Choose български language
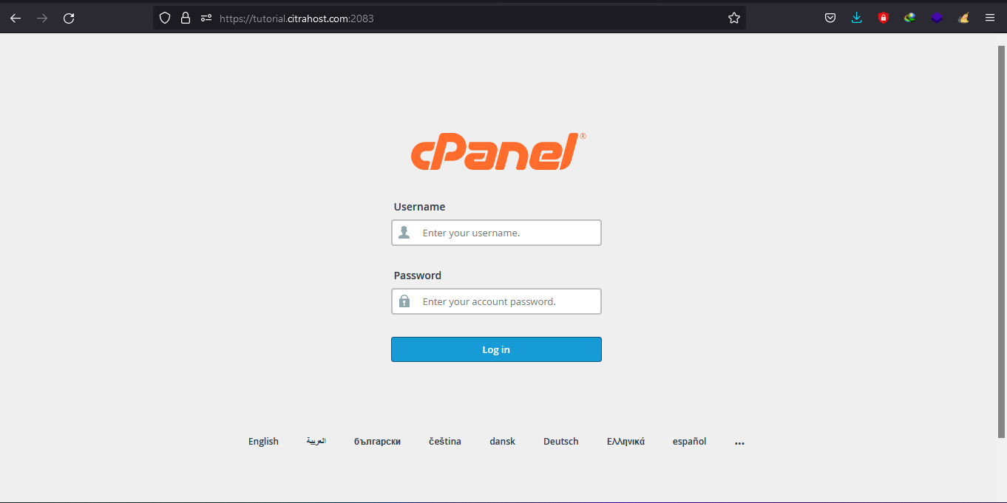Screen dimensions: 1007x503 click(x=377, y=442)
